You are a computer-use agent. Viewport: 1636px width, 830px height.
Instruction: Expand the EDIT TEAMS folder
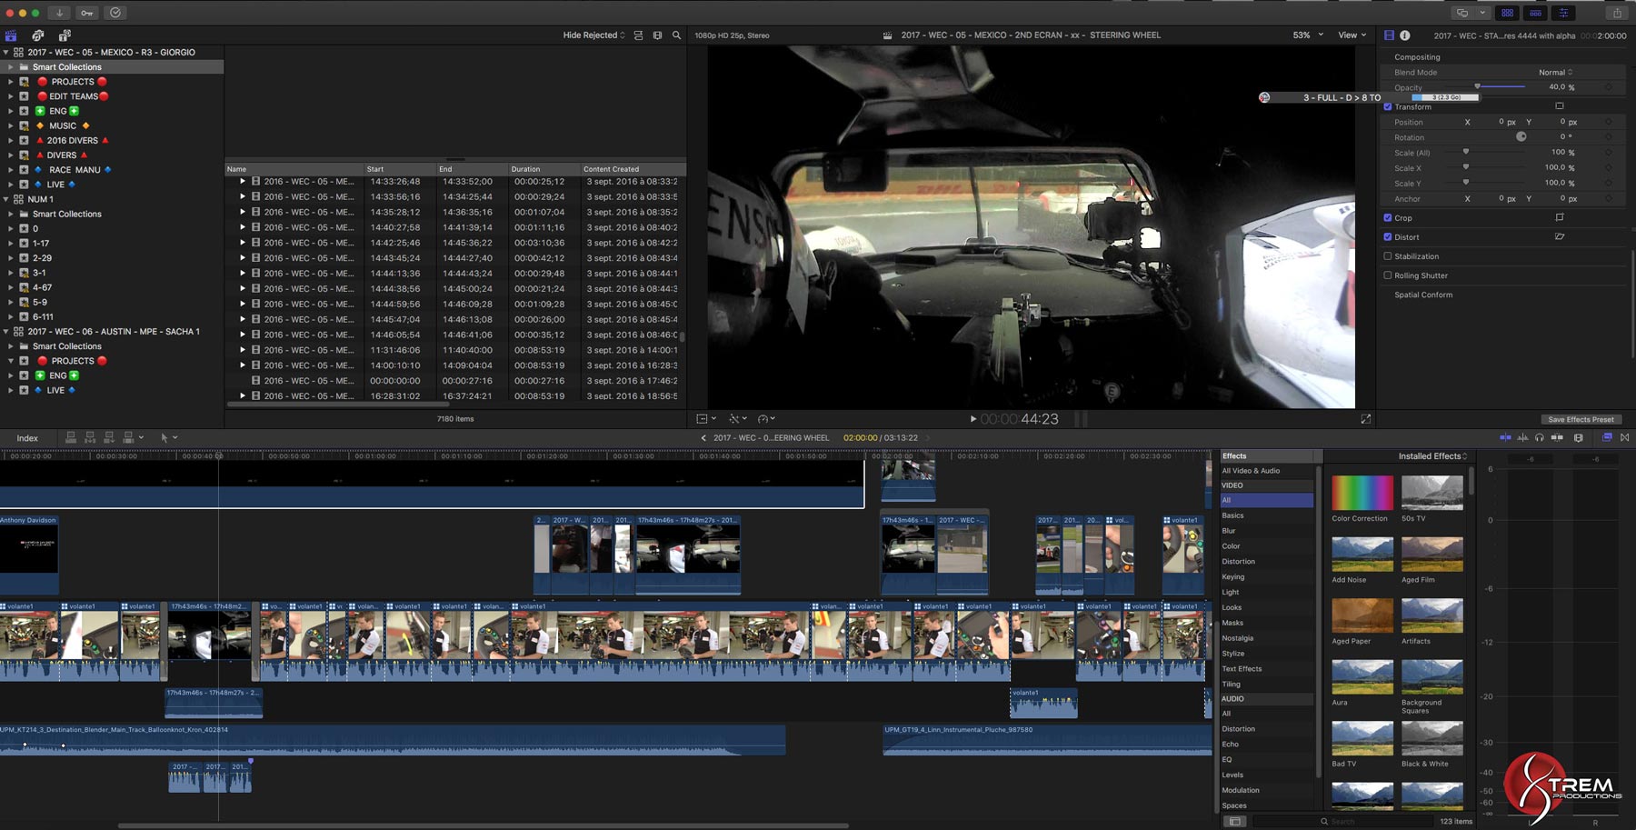point(11,96)
